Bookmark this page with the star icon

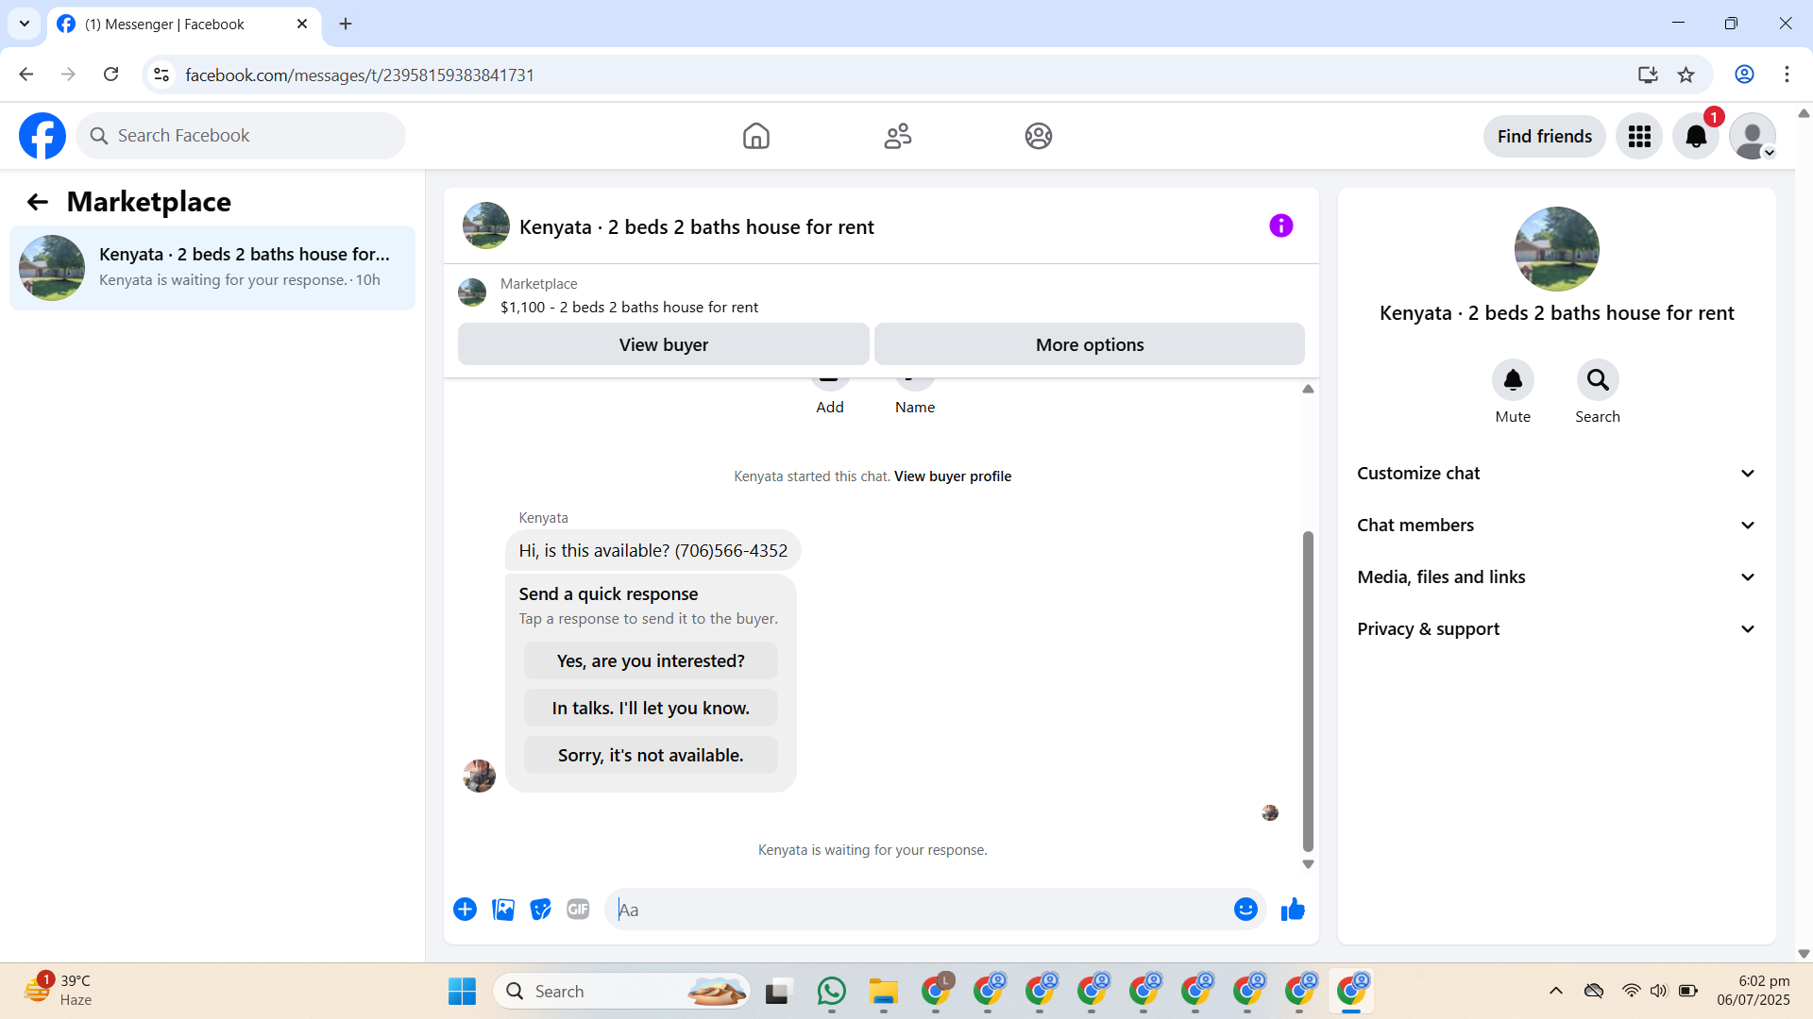point(1686,75)
